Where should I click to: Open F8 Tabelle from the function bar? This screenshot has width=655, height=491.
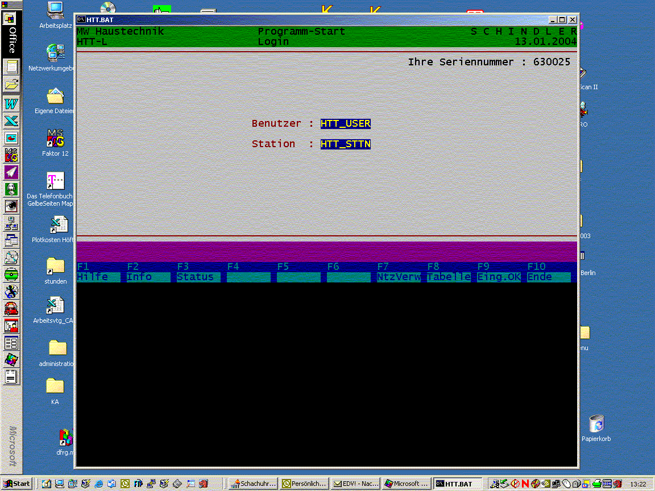[449, 277]
